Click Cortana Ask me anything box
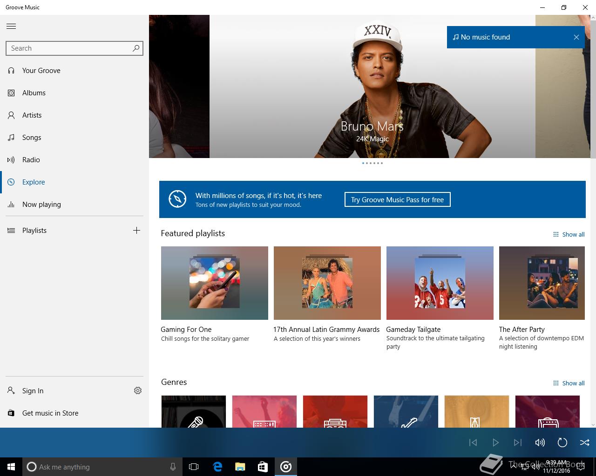This screenshot has width=596, height=476. [102, 467]
